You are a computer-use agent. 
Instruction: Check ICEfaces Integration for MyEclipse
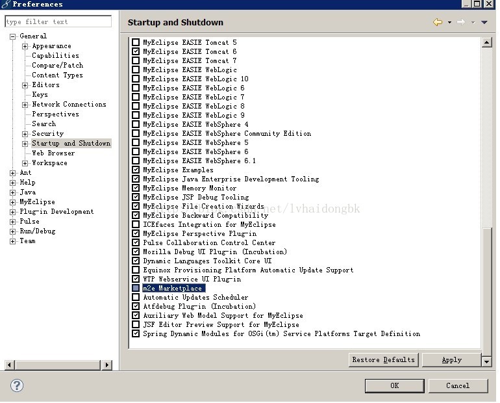tap(136, 224)
